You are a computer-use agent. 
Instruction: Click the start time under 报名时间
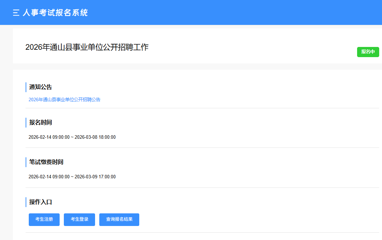click(x=49, y=137)
